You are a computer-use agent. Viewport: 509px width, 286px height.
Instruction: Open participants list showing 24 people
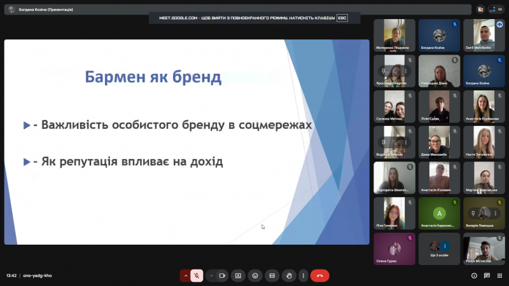[496, 9]
